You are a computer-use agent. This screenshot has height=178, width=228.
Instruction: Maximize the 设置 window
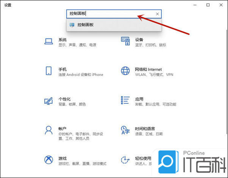pyautogui.click(x=208, y=5)
